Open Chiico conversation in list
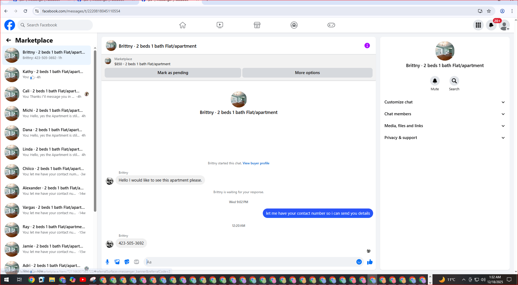 click(47, 172)
